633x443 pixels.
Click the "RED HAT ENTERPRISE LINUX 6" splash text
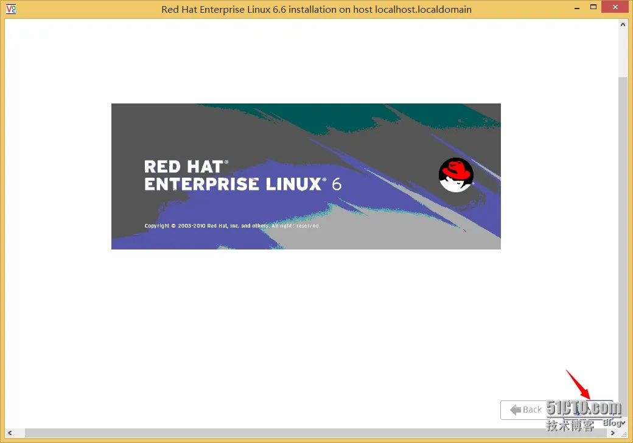click(x=243, y=175)
